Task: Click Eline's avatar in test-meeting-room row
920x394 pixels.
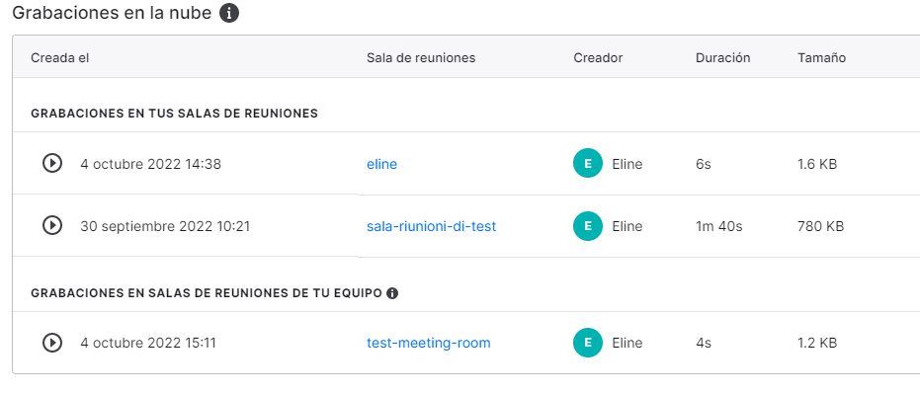Action: coord(588,343)
